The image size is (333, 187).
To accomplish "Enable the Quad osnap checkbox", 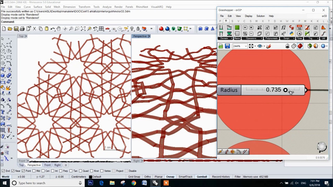I will 80,171.
